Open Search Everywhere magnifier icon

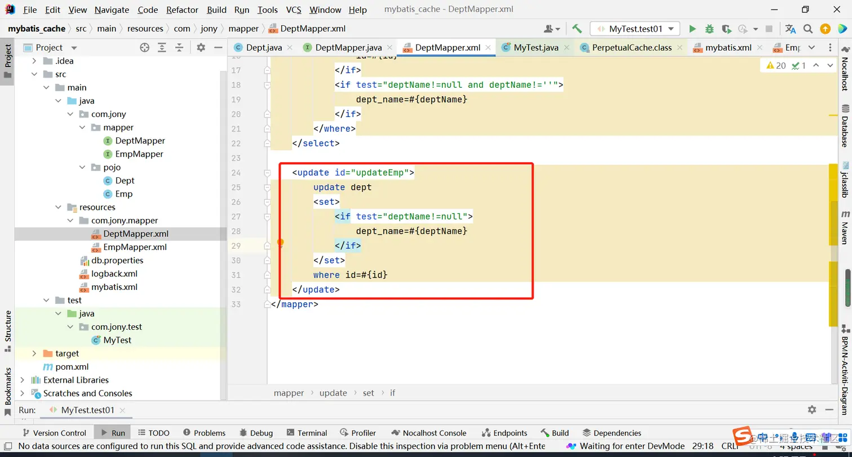click(x=808, y=29)
